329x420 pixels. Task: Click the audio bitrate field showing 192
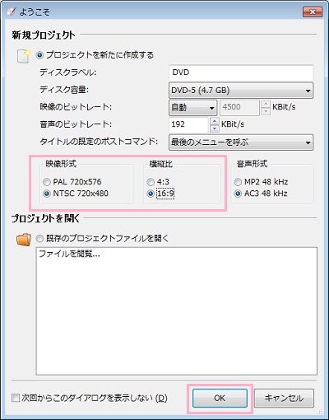[188, 124]
